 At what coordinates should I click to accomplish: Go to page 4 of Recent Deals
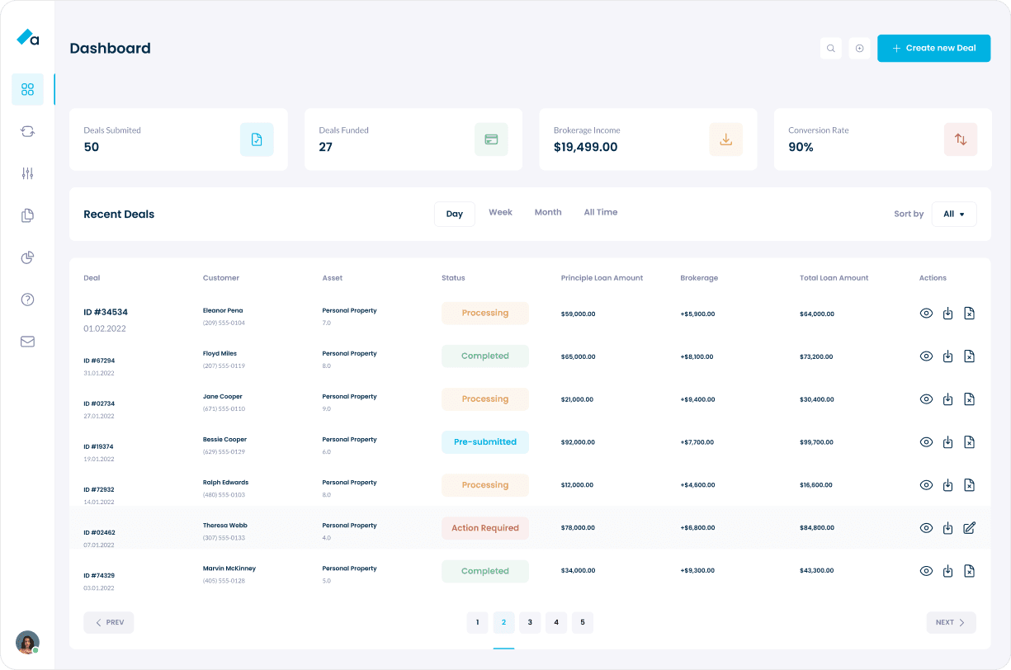[x=556, y=622]
